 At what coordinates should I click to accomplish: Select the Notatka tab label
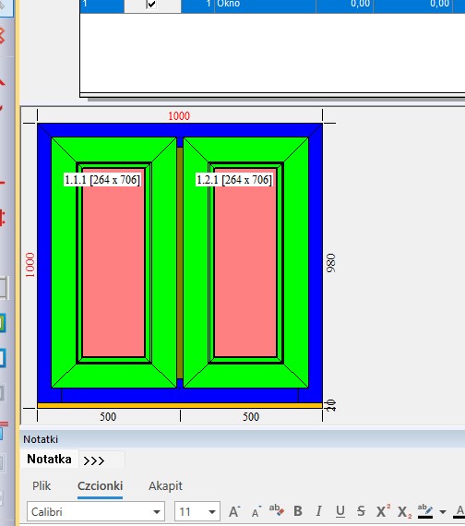(49, 459)
